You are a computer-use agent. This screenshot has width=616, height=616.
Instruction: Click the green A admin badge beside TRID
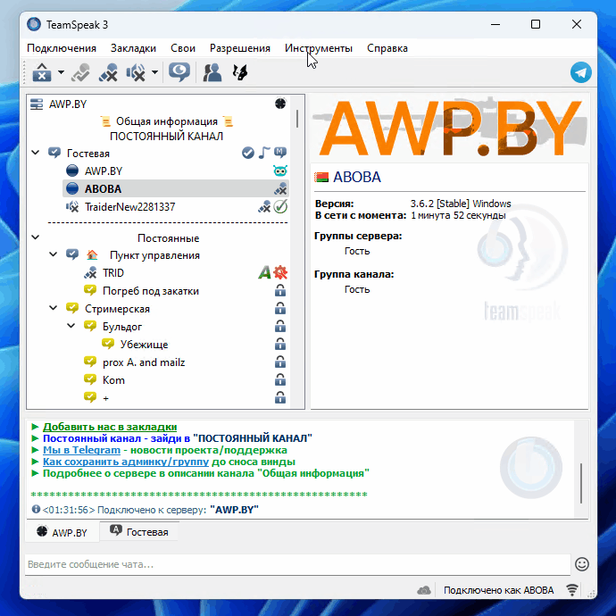(x=264, y=272)
